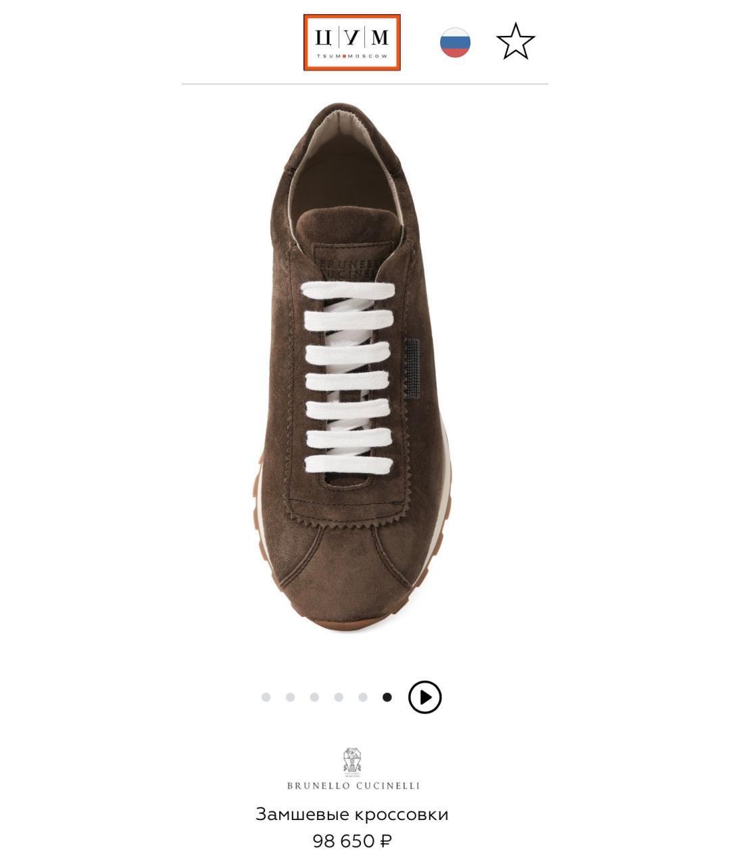Open the TSUM Moscow logo home link

[x=352, y=43]
